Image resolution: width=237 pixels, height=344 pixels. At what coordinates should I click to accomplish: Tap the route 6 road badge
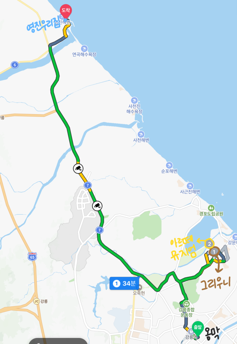[x=15, y=65]
